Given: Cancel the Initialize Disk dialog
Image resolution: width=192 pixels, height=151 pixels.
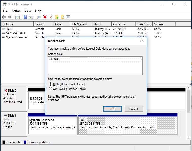Looking at the screenshot, I should click(x=134, y=109).
